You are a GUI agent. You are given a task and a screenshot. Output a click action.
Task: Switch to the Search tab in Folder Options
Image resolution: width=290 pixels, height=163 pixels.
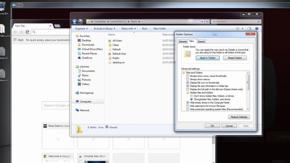(201, 41)
